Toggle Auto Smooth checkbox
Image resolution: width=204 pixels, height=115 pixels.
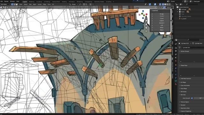[192, 98]
